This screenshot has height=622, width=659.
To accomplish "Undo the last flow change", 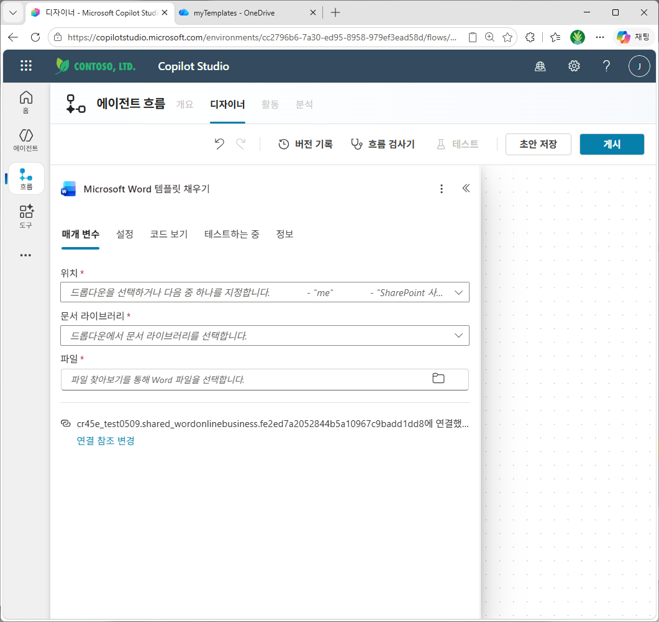I will click(219, 144).
